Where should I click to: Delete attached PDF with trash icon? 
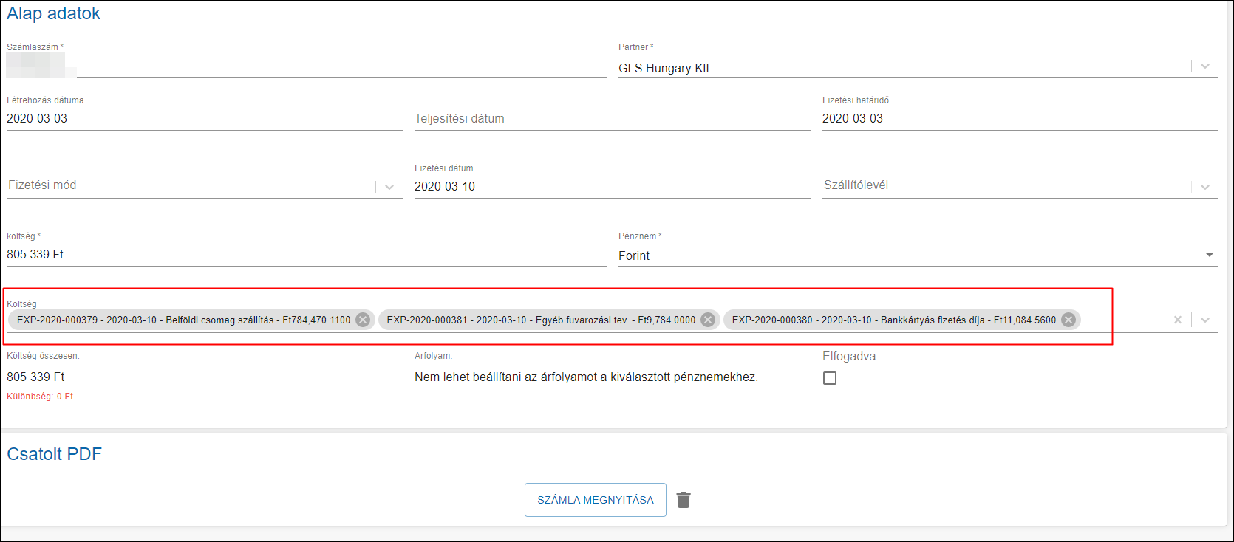click(684, 500)
